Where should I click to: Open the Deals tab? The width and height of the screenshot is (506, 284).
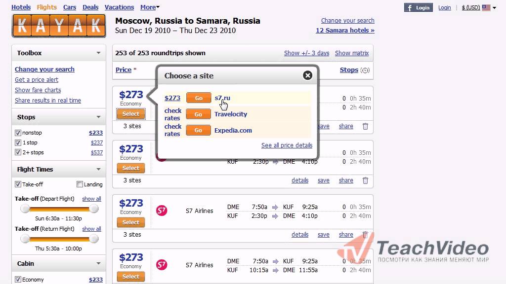[x=90, y=7]
